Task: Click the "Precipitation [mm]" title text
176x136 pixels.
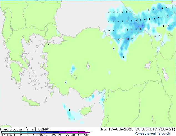Action: click(18, 129)
